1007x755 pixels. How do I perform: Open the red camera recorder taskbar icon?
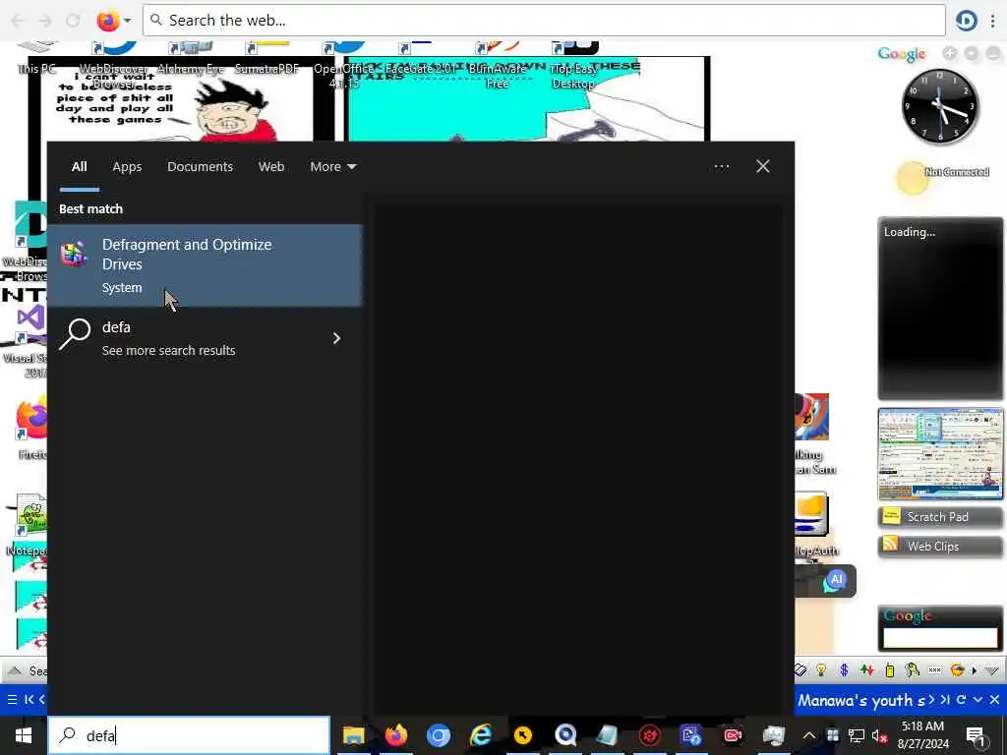pos(733,735)
